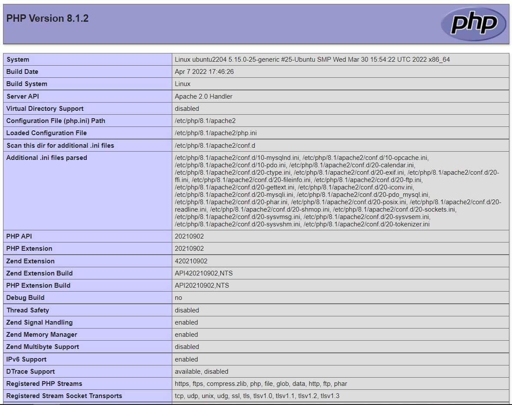Click 'enabled' value for Zend Signal Handling
Viewport: 512px width, 405px height.
click(186, 322)
